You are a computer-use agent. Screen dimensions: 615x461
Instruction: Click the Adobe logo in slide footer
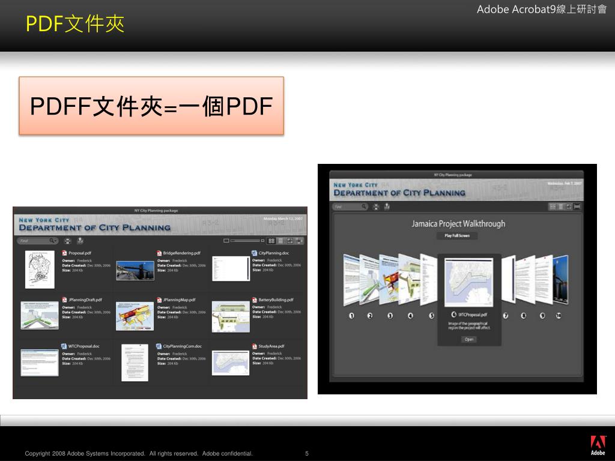click(x=598, y=445)
